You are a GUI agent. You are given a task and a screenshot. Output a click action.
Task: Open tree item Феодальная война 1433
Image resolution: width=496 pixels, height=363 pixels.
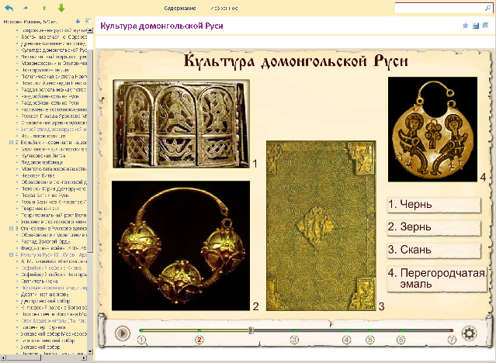pyautogui.click(x=54, y=248)
